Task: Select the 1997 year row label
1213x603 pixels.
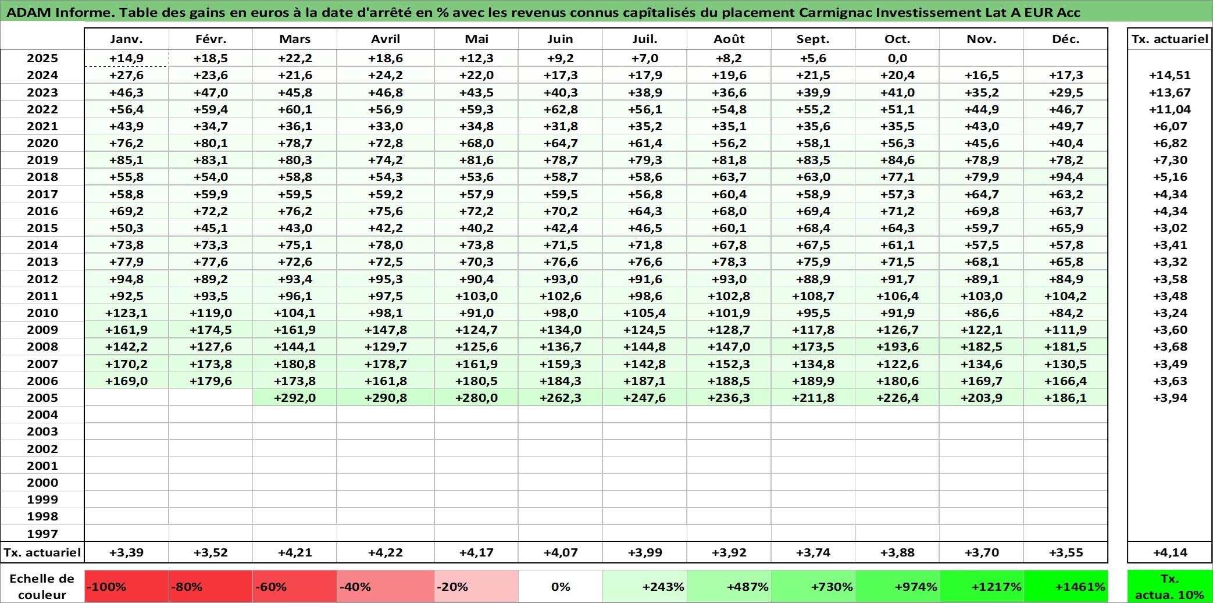Action: click(x=42, y=533)
